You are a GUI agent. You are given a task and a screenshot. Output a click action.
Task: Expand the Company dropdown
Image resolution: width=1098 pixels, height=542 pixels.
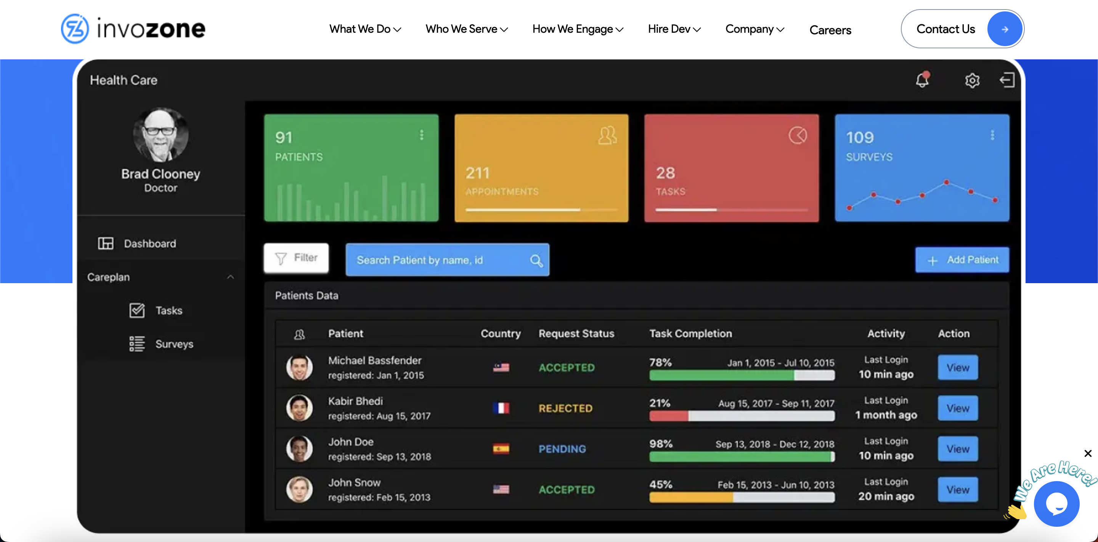point(754,29)
